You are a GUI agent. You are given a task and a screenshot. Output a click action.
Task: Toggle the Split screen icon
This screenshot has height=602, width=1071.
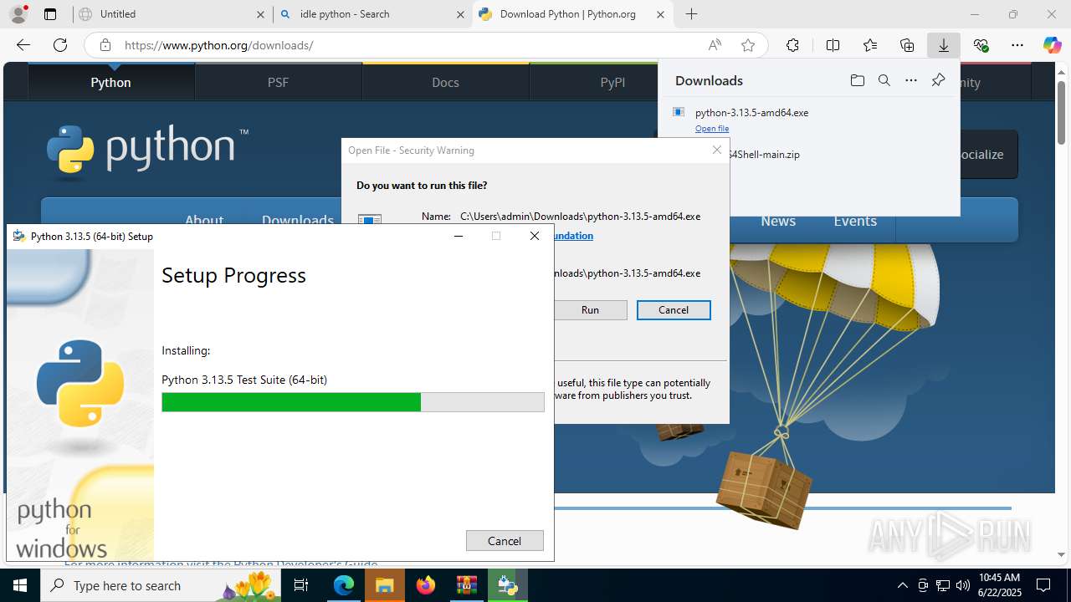click(833, 45)
